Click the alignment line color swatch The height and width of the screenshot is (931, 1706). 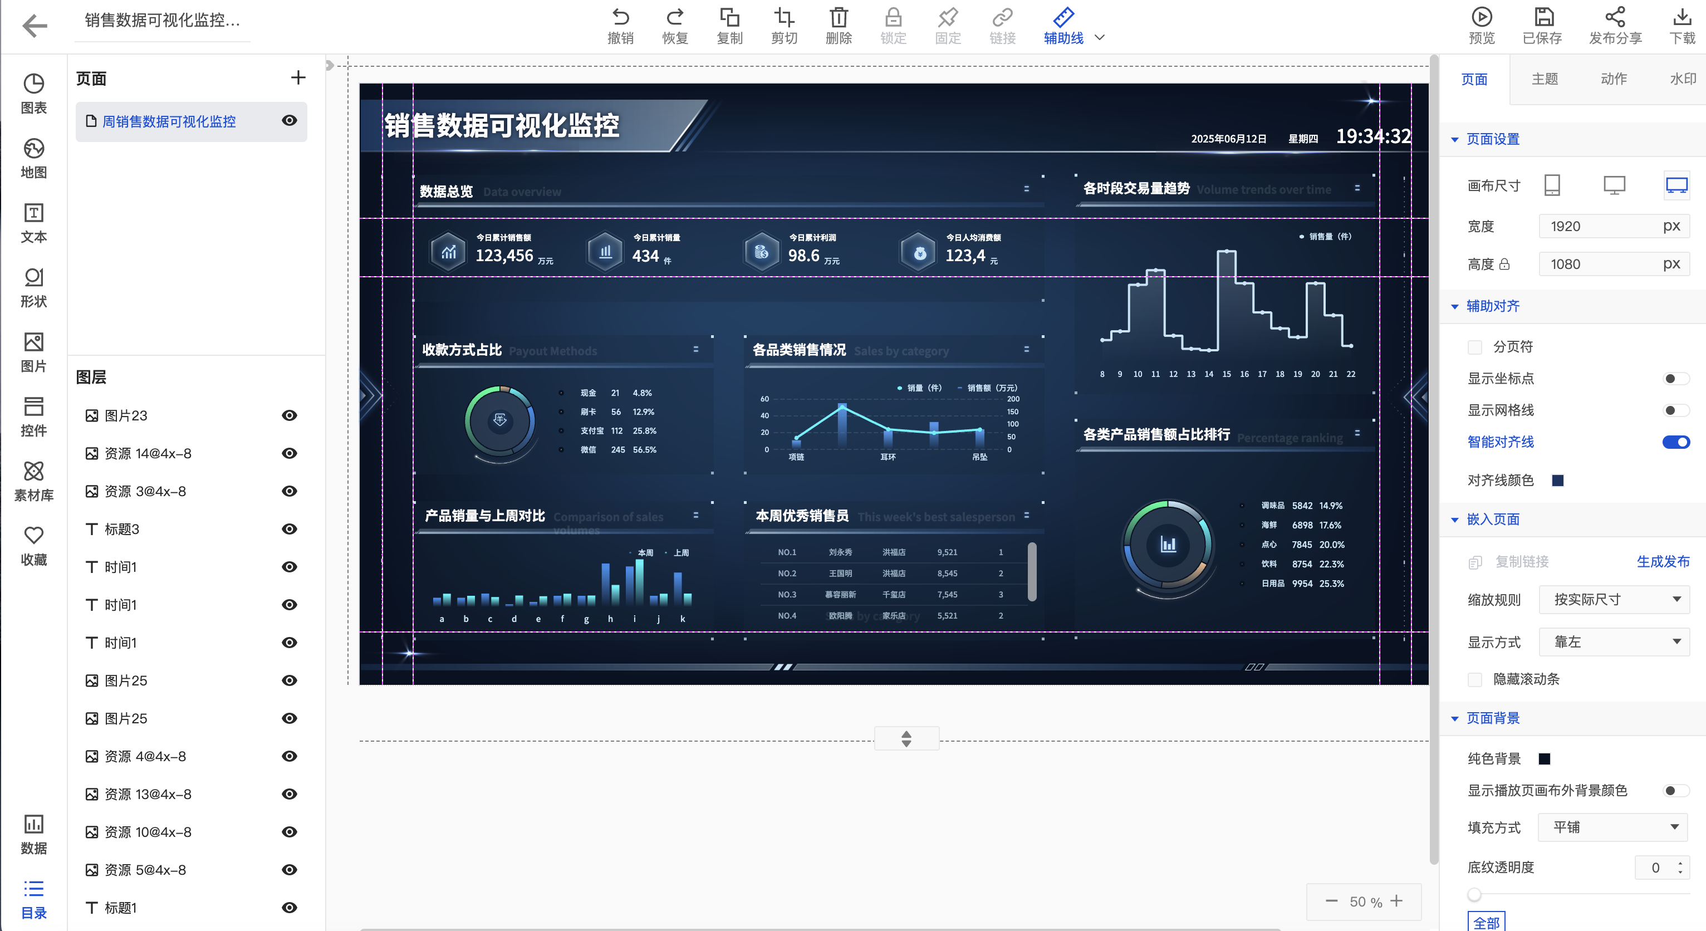tap(1558, 481)
